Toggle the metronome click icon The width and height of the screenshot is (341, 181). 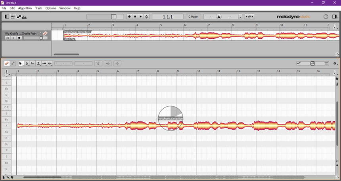click(x=219, y=17)
